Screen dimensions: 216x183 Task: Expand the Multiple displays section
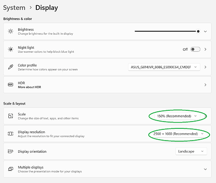205,169
